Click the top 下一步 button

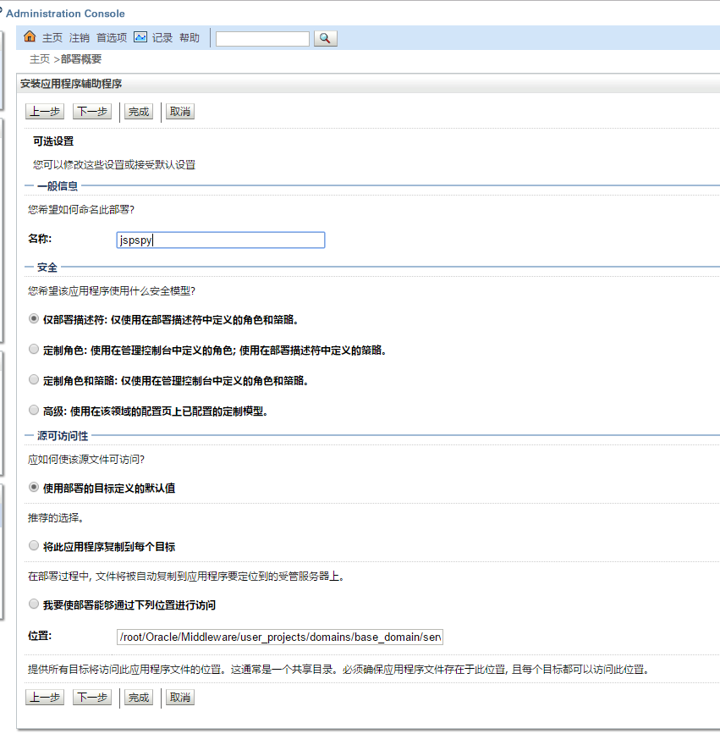point(92,112)
